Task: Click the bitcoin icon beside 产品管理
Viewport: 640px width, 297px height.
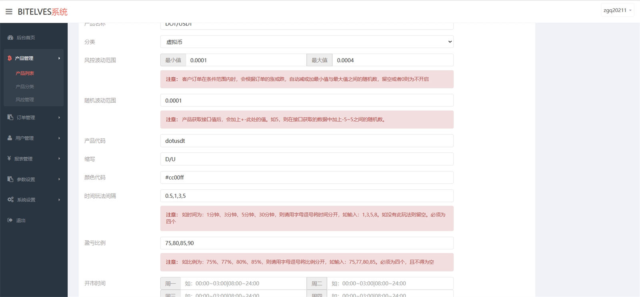Action: (x=10, y=58)
